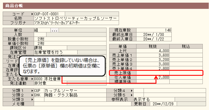Open the 参照表示 field showing 表示する

[154, 99]
